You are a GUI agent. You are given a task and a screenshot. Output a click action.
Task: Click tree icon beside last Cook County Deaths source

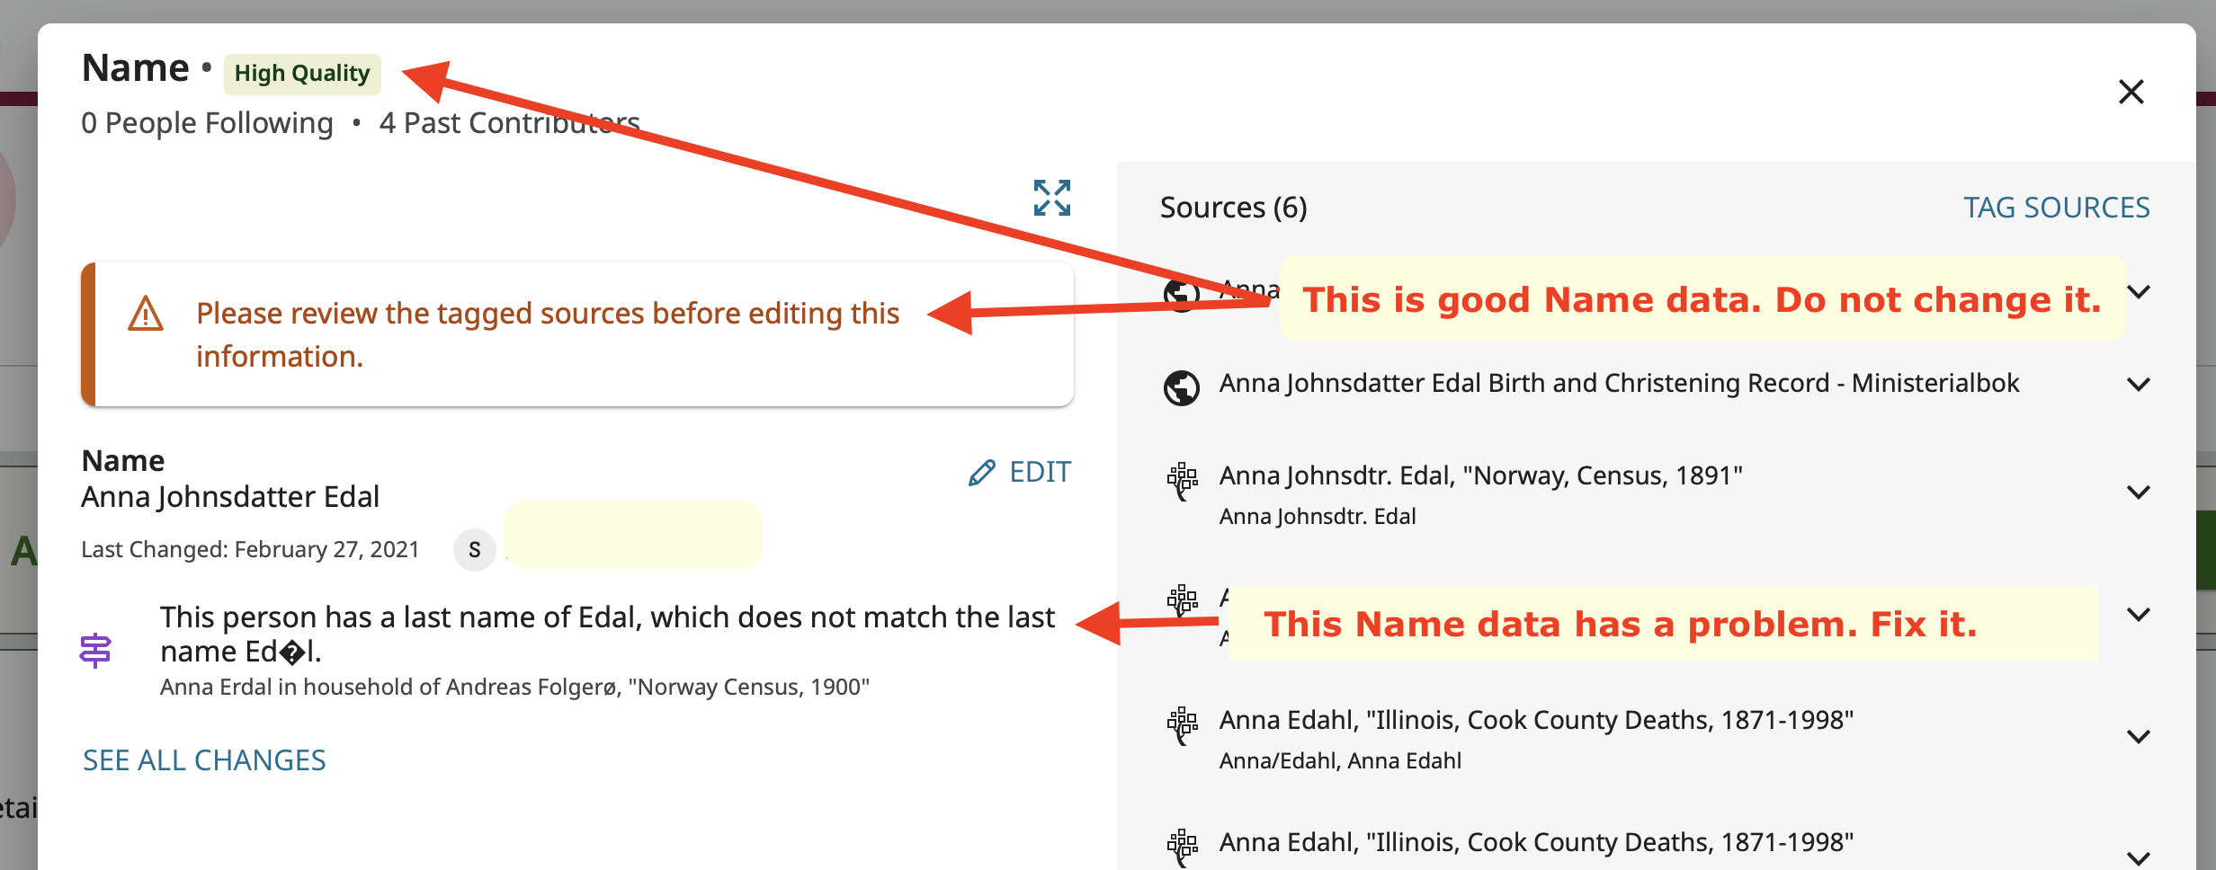click(1183, 848)
